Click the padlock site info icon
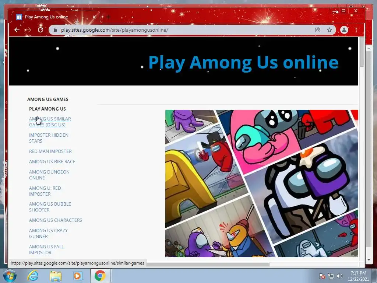This screenshot has width=377, height=283. click(55, 30)
